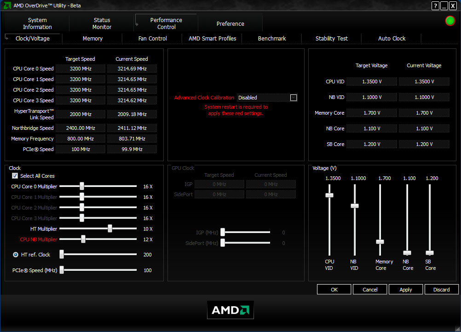Click the IGP (MHz) slider handle
The height and width of the screenshot is (332, 461).
click(x=223, y=232)
